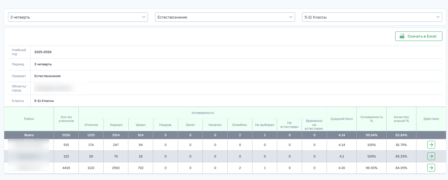Open the 5-11 Классы dropdown

(x=372, y=17)
